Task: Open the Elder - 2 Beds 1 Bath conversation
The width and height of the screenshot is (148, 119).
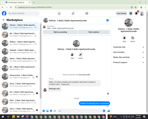Action: [x=20, y=101]
